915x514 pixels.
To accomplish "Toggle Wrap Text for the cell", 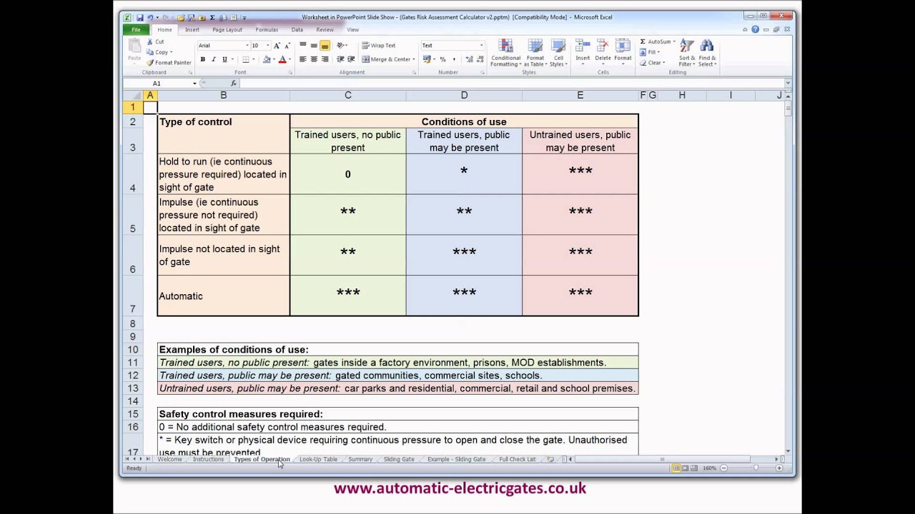I will pos(379,46).
